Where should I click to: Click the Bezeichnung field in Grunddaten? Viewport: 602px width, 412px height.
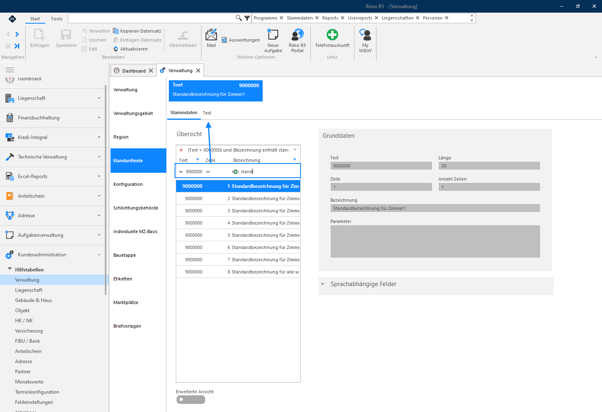point(435,208)
